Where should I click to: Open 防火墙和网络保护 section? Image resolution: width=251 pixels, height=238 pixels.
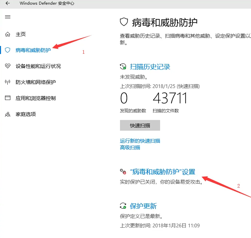35,82
